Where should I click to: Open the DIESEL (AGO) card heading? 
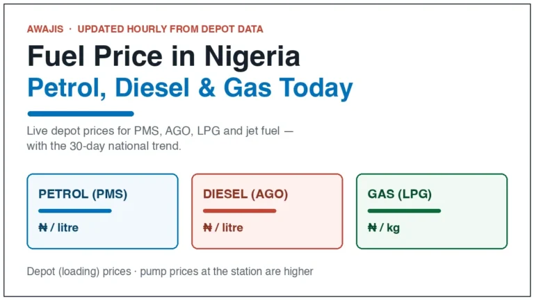[245, 194]
